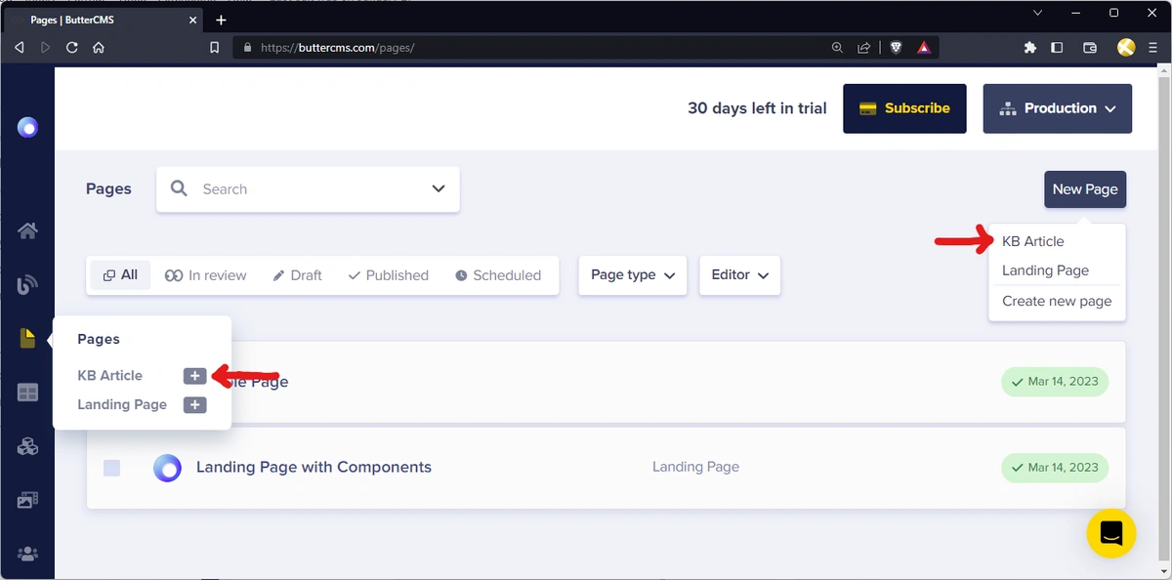Click the Pages search input field
This screenshot has width=1172, height=580.
(308, 189)
